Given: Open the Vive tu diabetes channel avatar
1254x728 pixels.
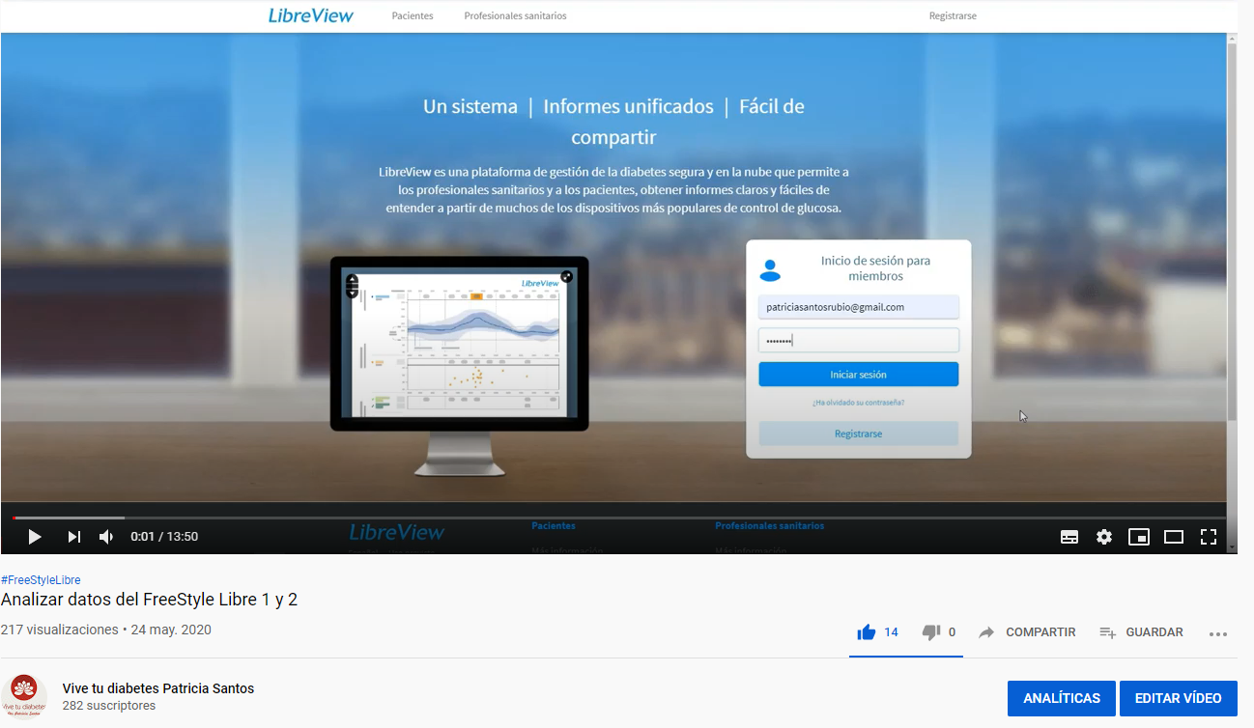Looking at the screenshot, I should (x=24, y=696).
